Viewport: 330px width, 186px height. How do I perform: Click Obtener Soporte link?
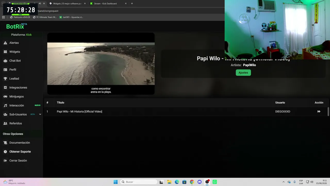tap(20, 152)
